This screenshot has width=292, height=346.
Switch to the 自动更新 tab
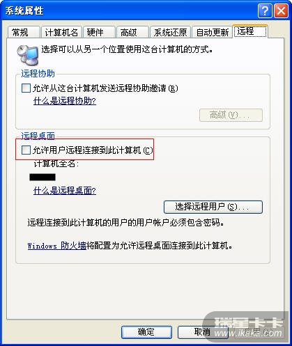pyautogui.click(x=213, y=32)
